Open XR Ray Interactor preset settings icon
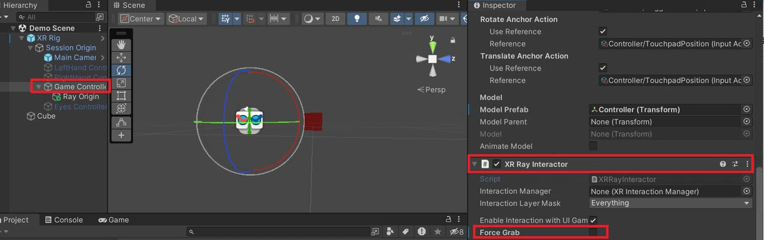This screenshot has width=764, height=240. 735,164
